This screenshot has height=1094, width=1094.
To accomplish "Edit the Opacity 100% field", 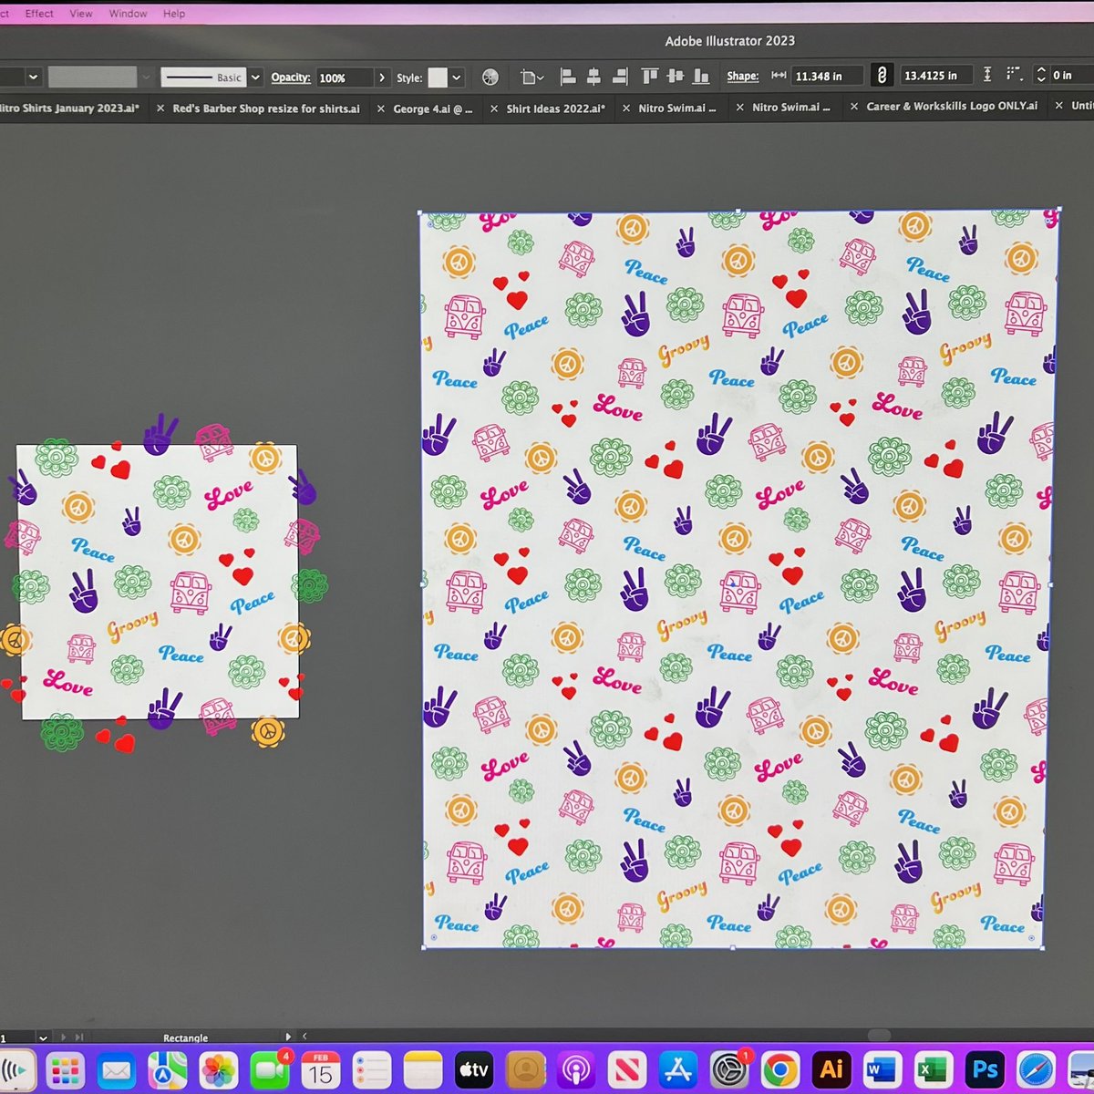I will pyautogui.click(x=345, y=77).
